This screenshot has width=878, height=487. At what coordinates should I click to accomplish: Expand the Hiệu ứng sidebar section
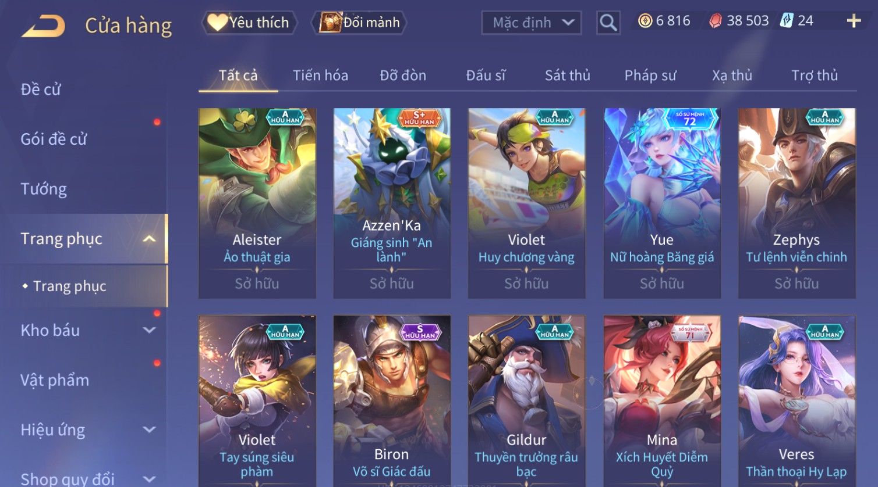(x=149, y=429)
